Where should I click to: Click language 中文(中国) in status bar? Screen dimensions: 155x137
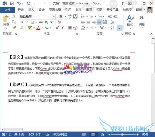(x=60, y=134)
